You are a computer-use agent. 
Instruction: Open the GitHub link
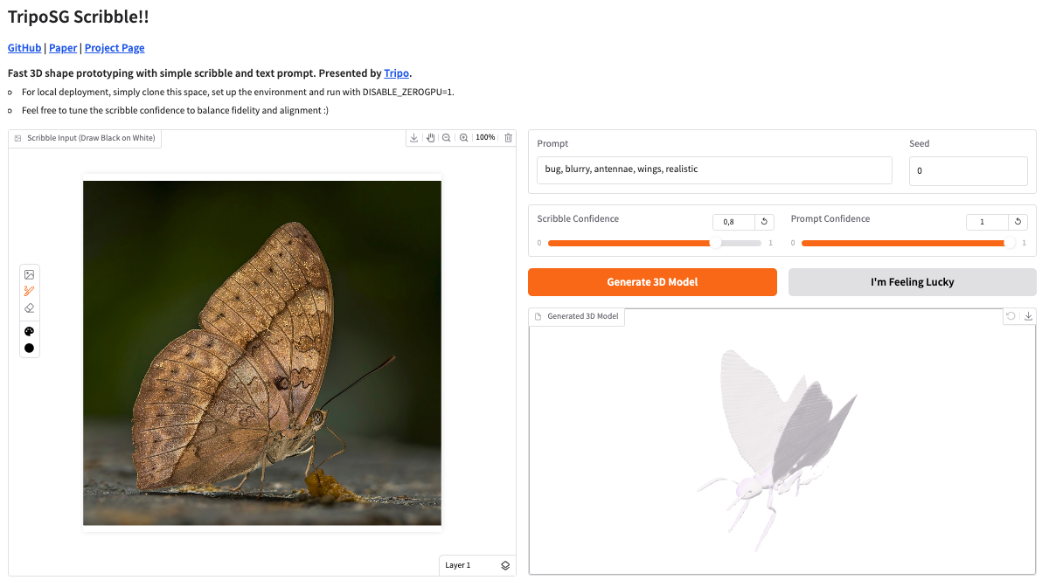pyautogui.click(x=24, y=48)
